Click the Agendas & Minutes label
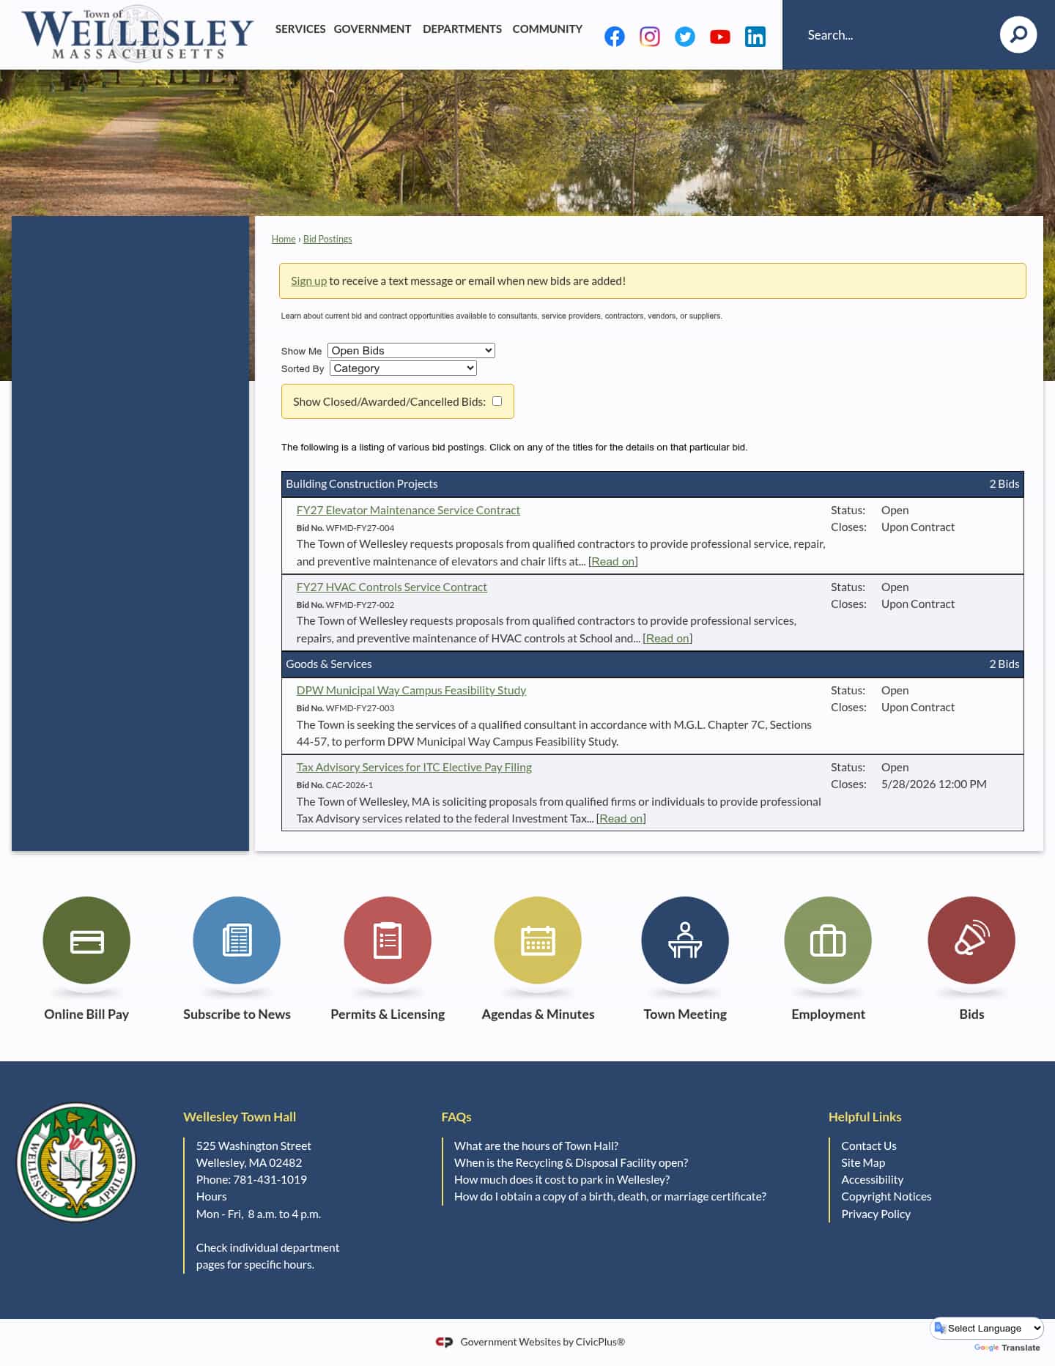Screen dimensions: 1055x1366 pyautogui.click(x=538, y=1014)
